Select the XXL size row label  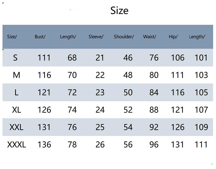click(16, 127)
